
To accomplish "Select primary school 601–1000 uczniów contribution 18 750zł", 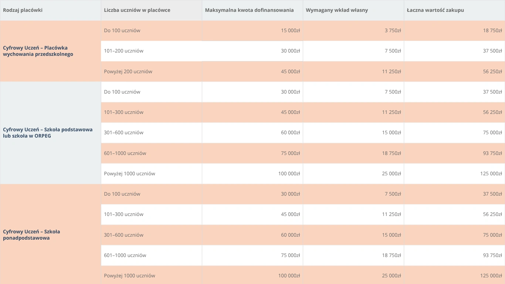I will coord(353,153).
